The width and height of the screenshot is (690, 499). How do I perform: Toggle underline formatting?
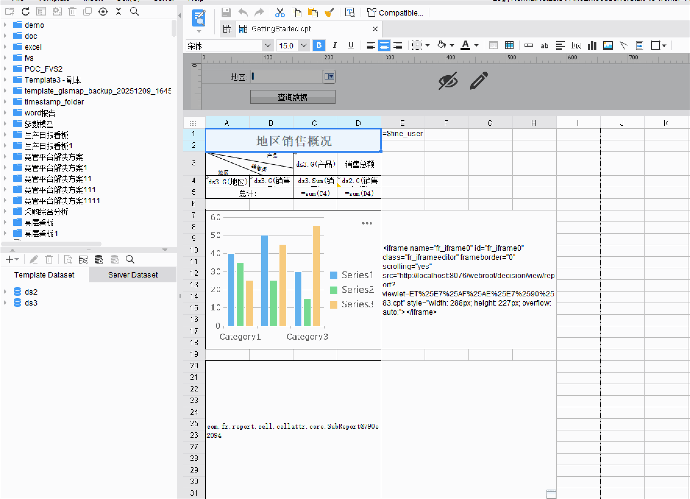[x=351, y=46]
